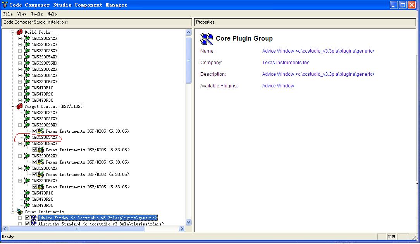Click DSP/BIOS component icon under TMS320C64XX
This screenshot has height=244, width=420.
tap(41, 174)
